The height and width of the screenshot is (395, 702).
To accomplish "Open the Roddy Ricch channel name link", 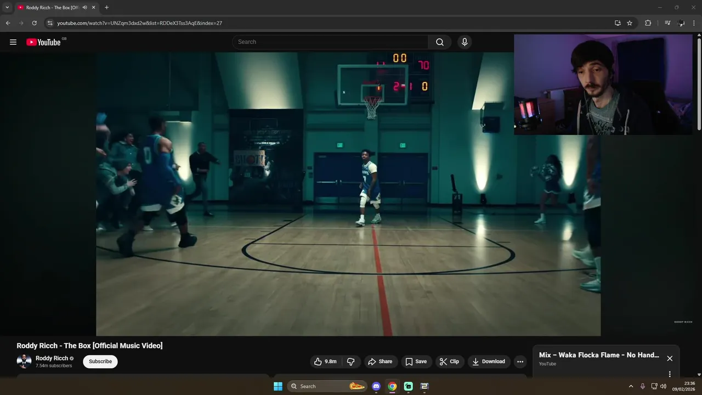I will coord(52,358).
